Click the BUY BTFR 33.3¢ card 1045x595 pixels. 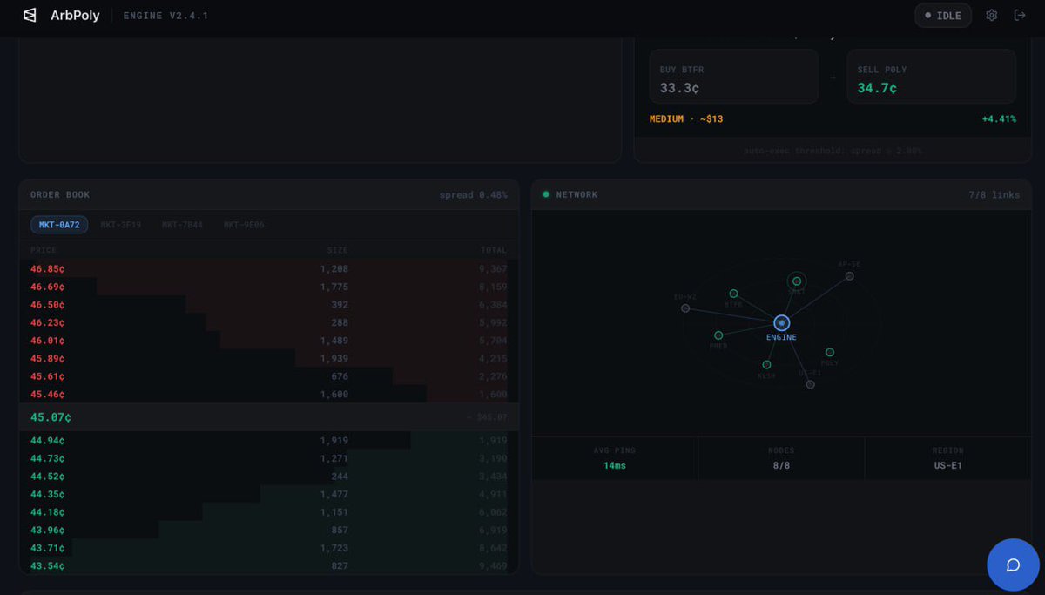733,77
